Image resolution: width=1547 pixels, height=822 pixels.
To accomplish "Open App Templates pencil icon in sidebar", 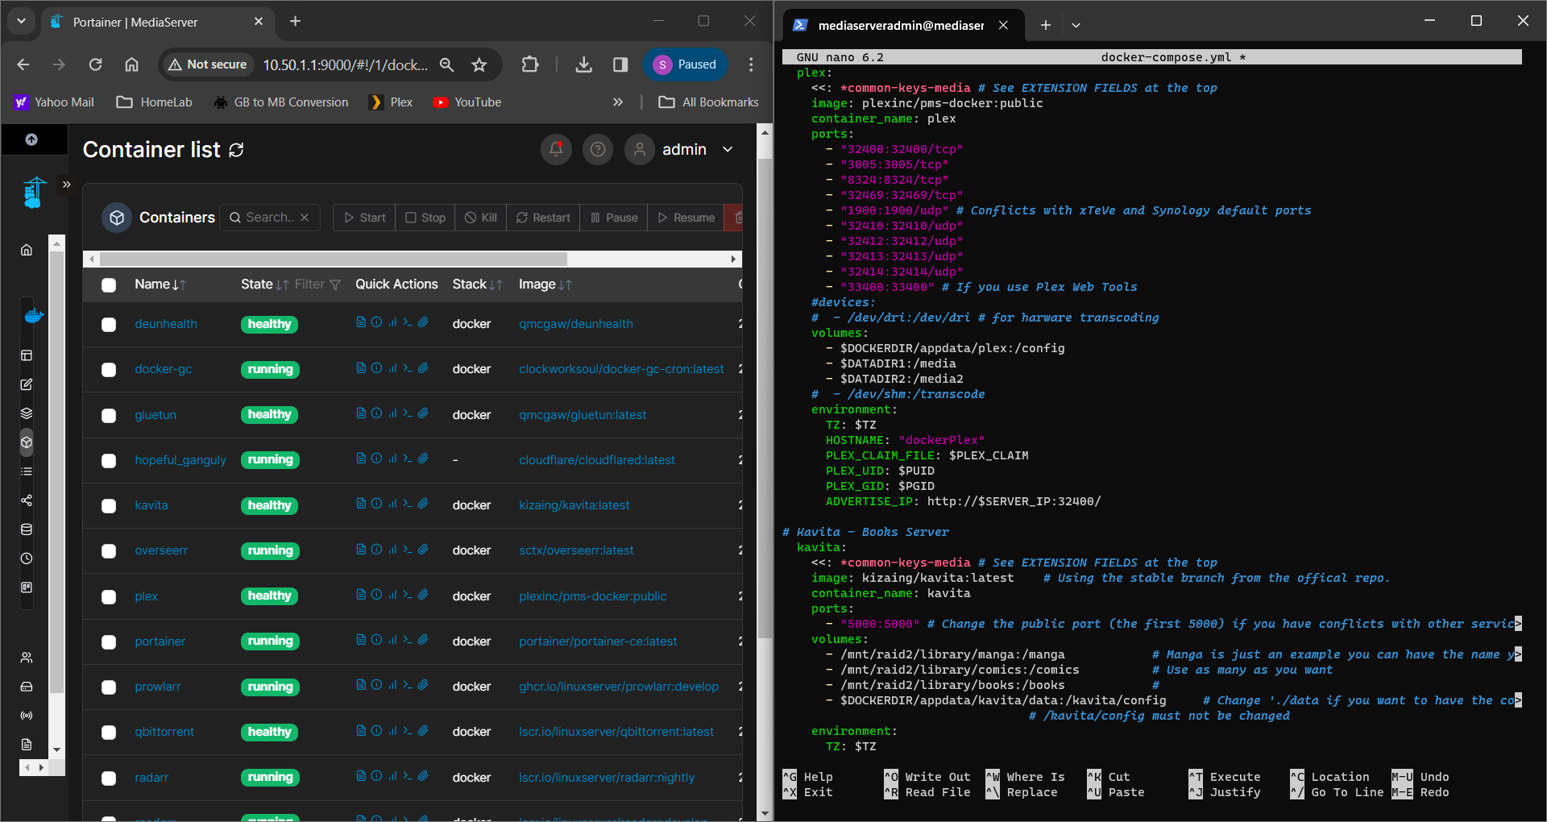I will coord(27,384).
